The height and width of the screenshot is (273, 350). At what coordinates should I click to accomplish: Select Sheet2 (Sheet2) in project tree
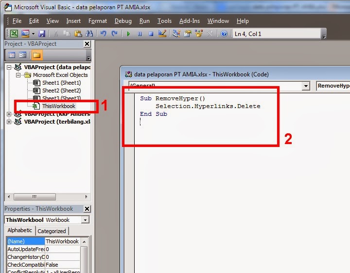tap(62, 91)
